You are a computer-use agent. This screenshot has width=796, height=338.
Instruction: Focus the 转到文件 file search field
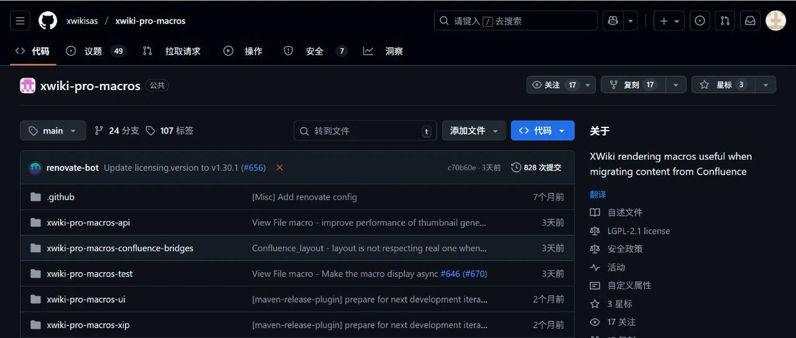[x=366, y=130]
